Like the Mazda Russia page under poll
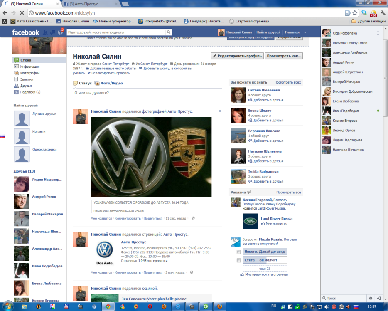388x311 pixels. 264,274
